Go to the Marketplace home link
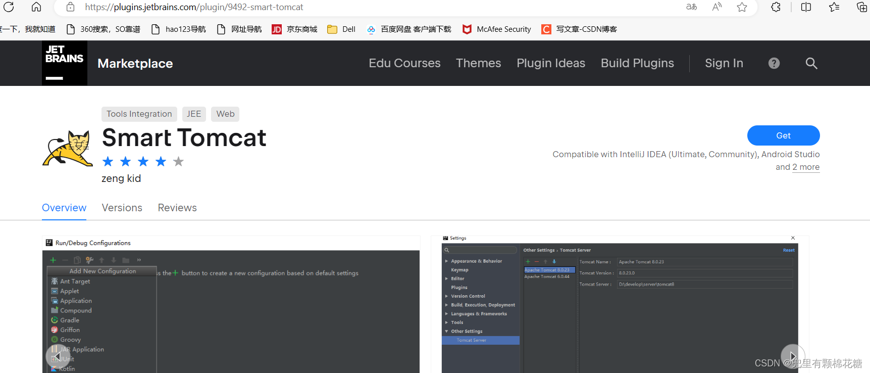Image resolution: width=870 pixels, height=373 pixels. [135, 63]
